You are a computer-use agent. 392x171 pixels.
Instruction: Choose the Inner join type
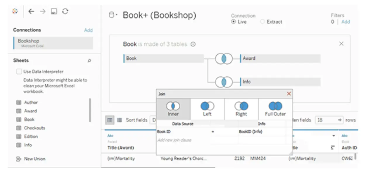(x=173, y=109)
